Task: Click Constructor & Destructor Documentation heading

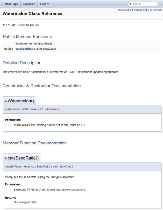Action: click(x=42, y=86)
